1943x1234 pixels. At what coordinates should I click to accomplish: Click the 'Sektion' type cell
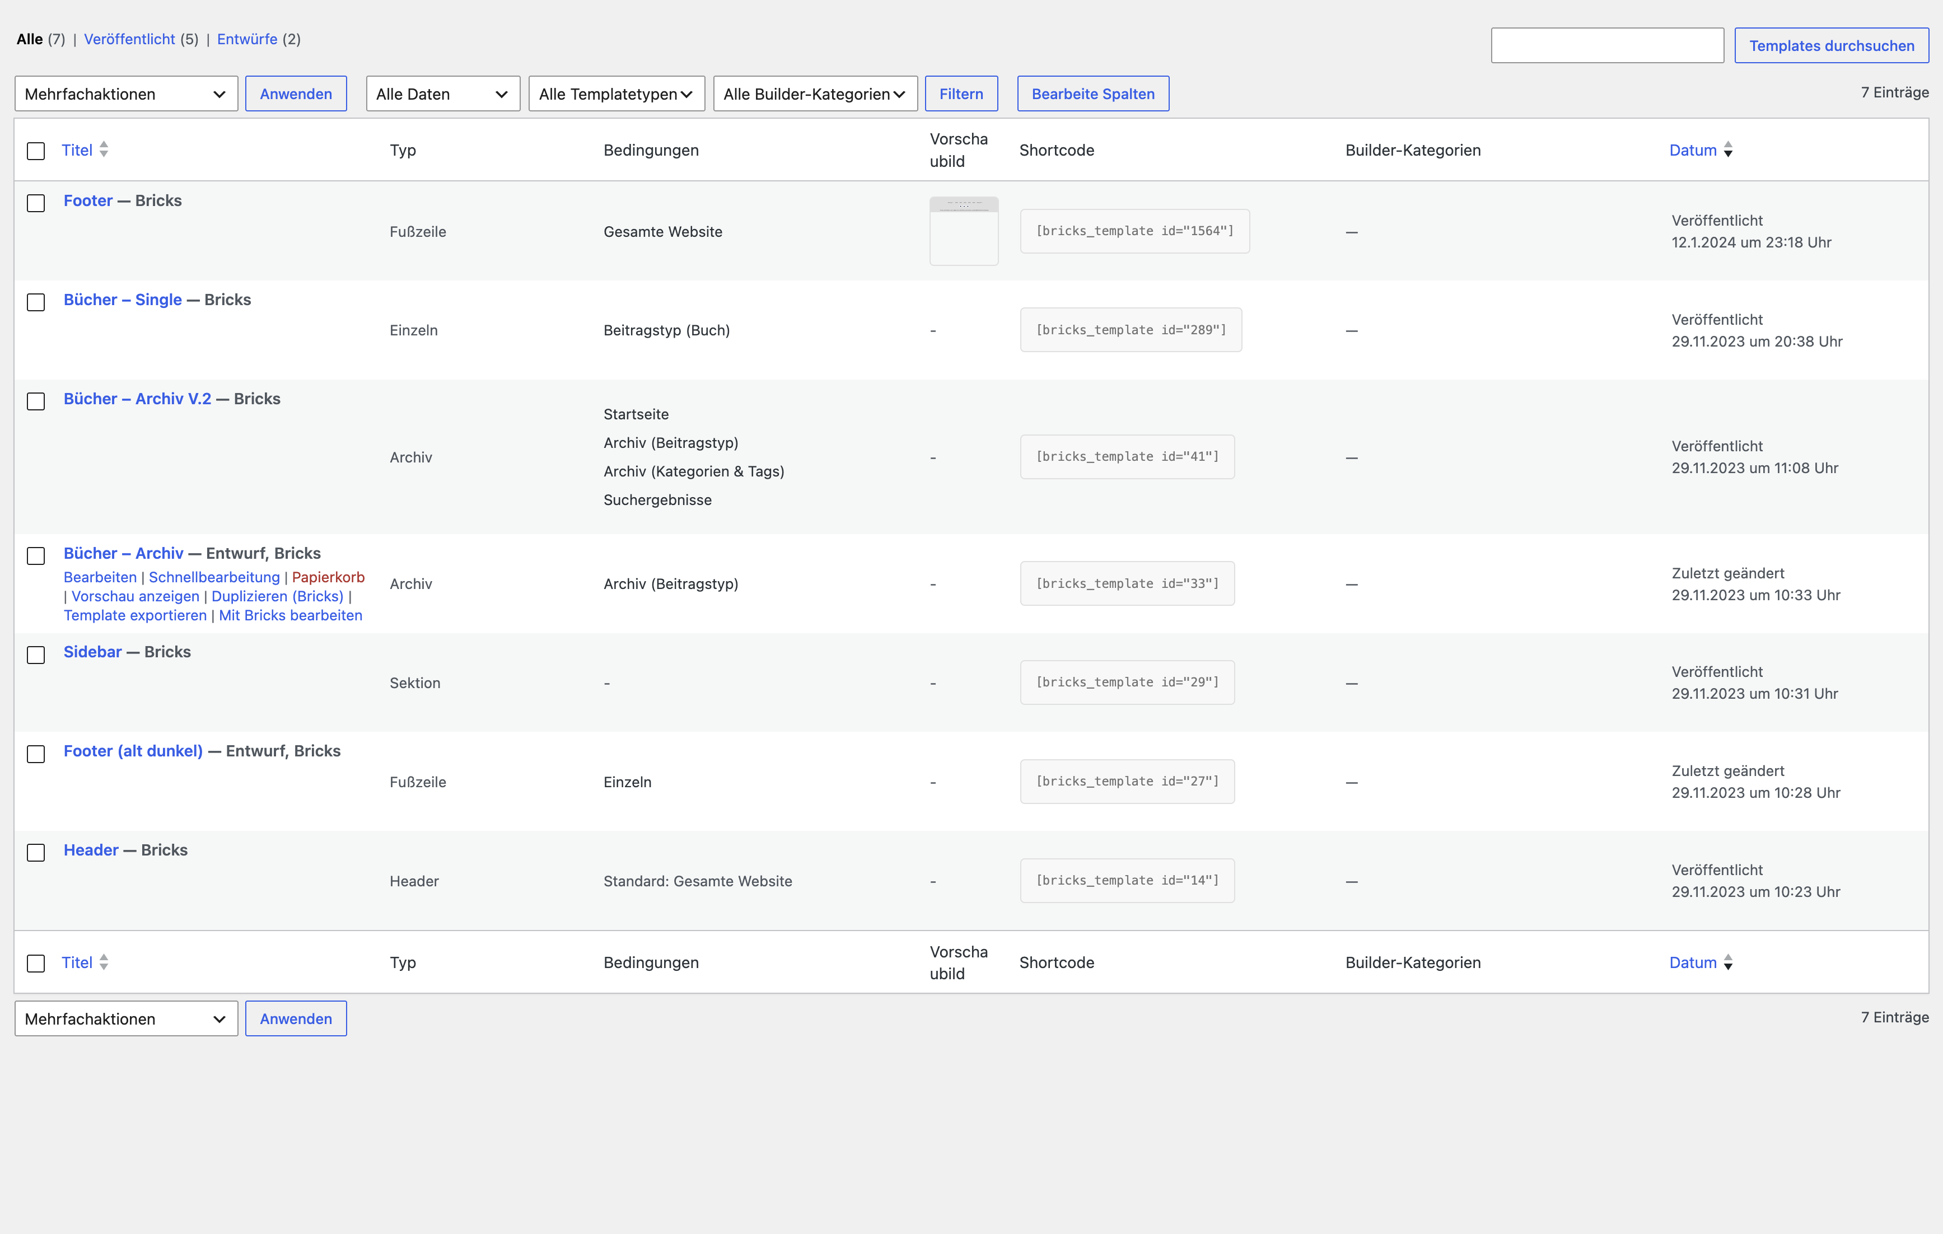415,683
